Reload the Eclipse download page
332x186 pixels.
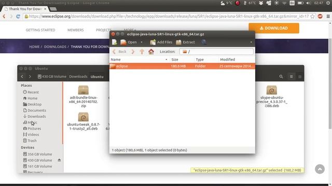[18, 16]
